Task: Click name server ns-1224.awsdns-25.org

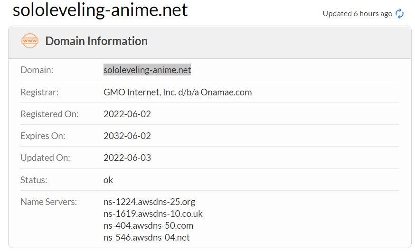Action: pos(149,202)
